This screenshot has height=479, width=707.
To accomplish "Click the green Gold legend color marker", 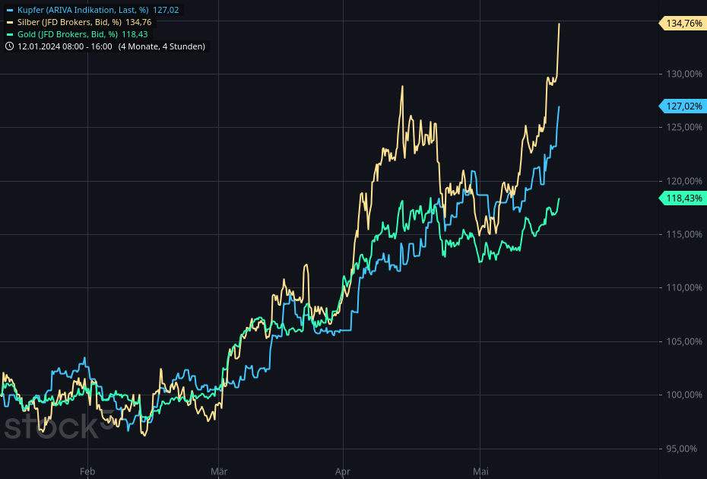I will pos(10,34).
